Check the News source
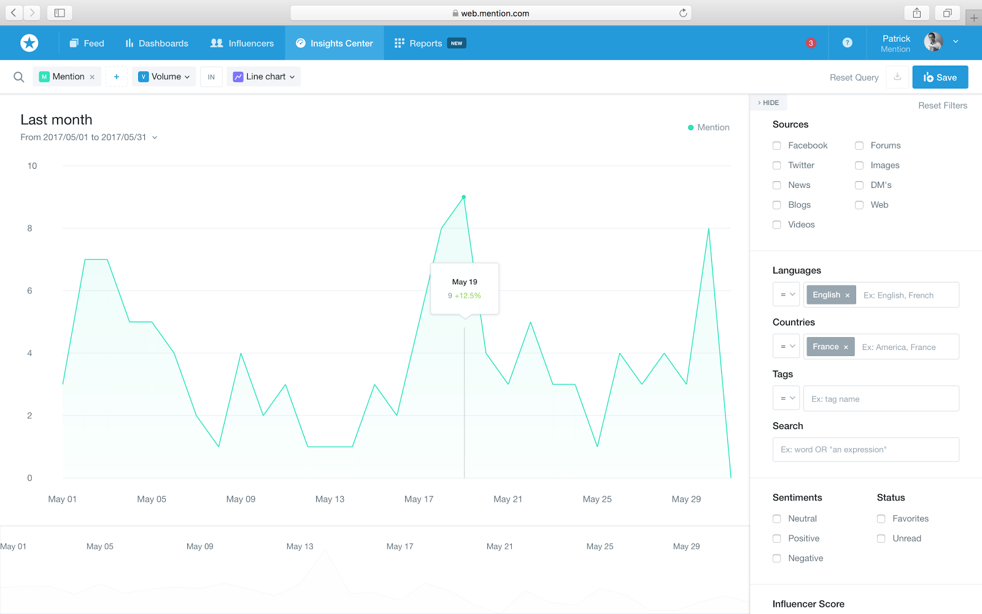This screenshot has height=614, width=982. (776, 185)
